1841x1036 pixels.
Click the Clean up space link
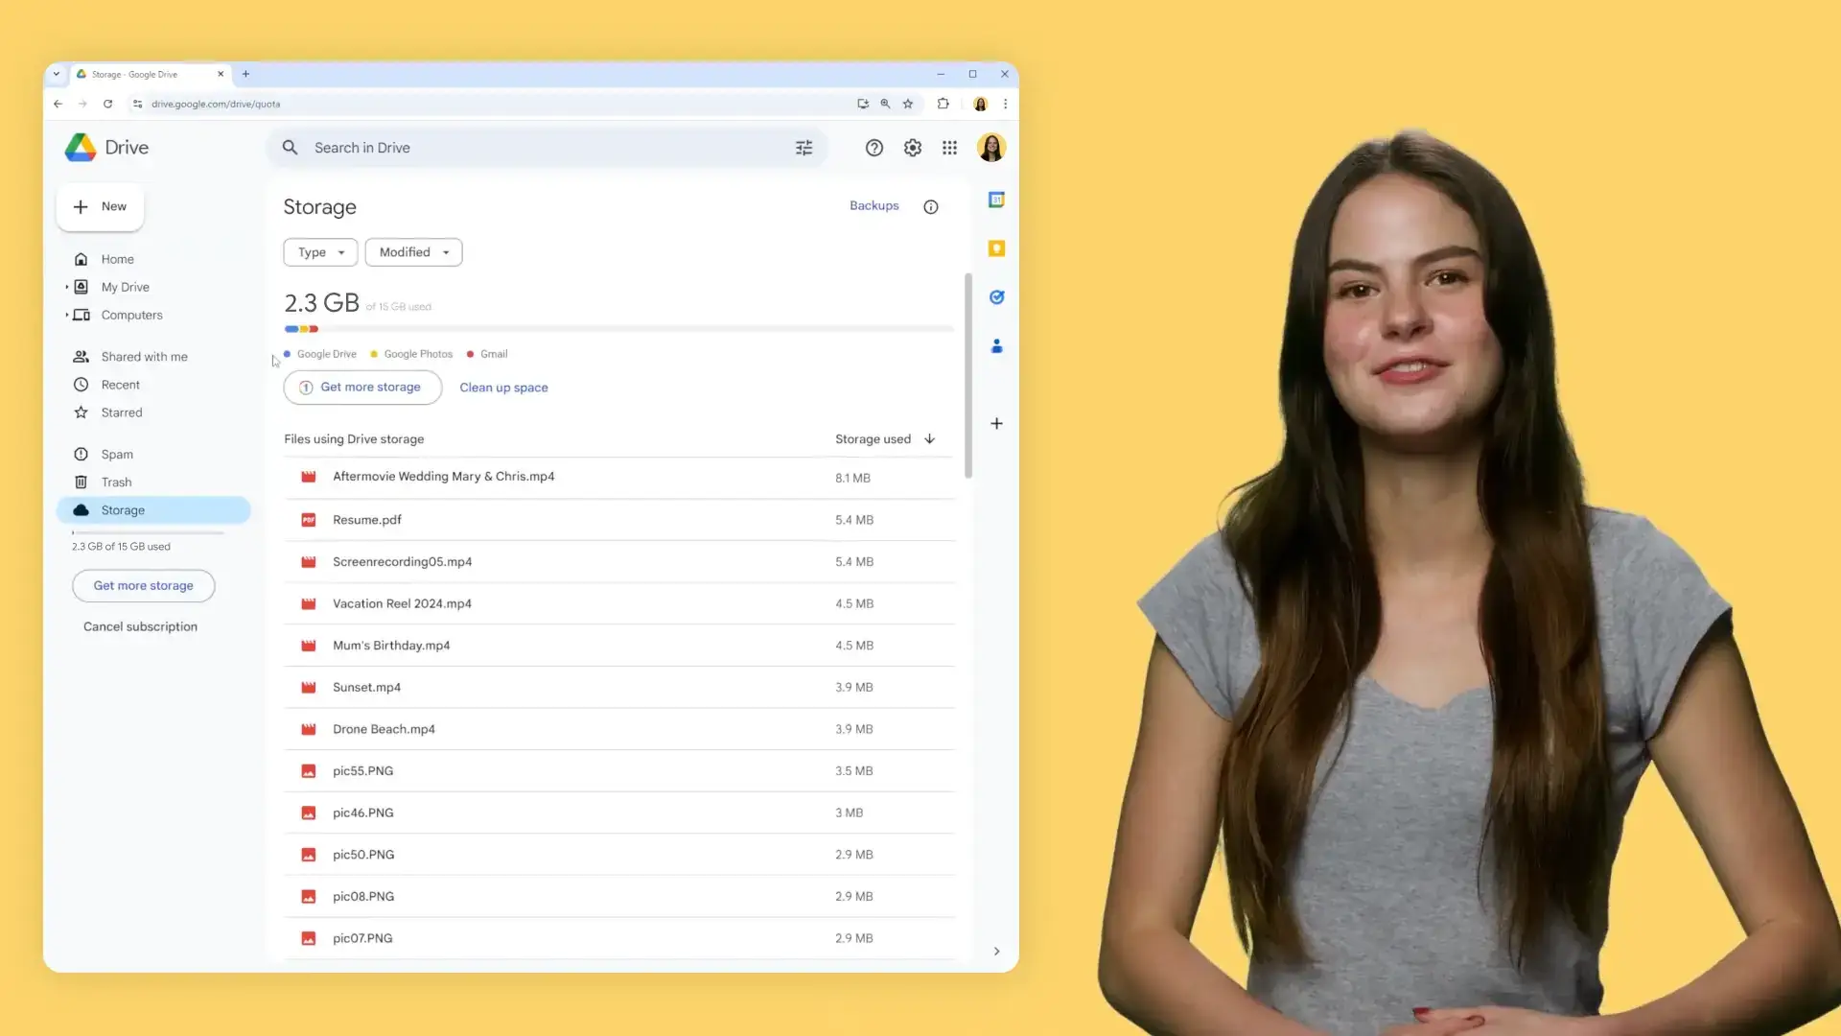[503, 388]
